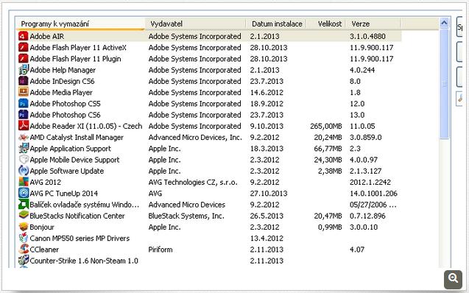Click the BlueStacks Notification Center icon
Image resolution: width=469 pixels, height=293 pixels.
(x=24, y=216)
